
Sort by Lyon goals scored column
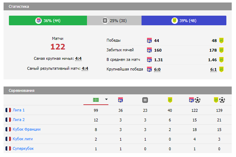(194, 100)
